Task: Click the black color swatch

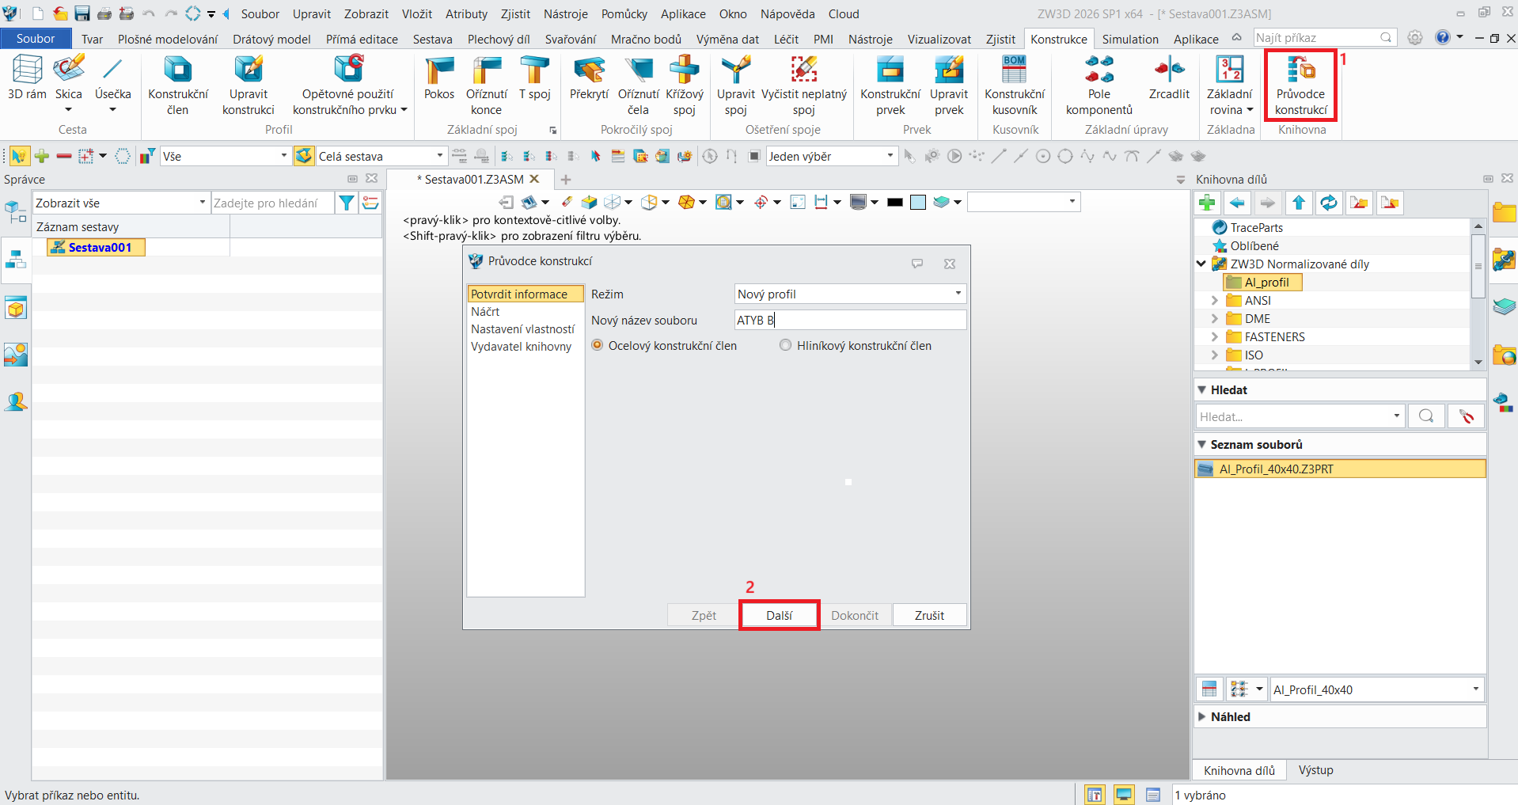Action: pyautogui.click(x=895, y=203)
